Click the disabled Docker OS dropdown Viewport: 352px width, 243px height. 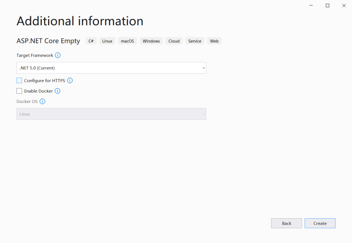(x=111, y=114)
